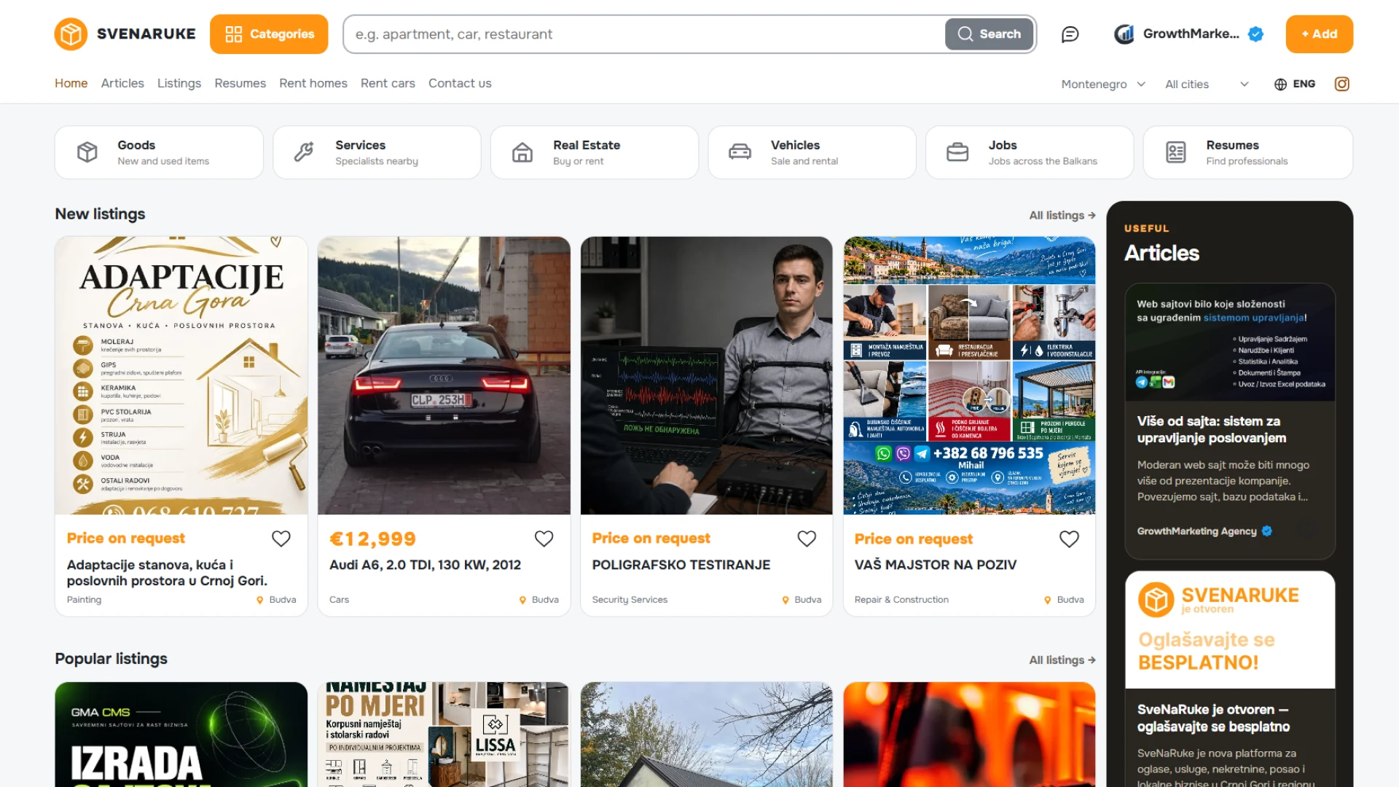This screenshot has width=1399, height=787.
Task: Favorite the POLIGRAFSKO TESTIRANJE heart
Action: click(807, 539)
